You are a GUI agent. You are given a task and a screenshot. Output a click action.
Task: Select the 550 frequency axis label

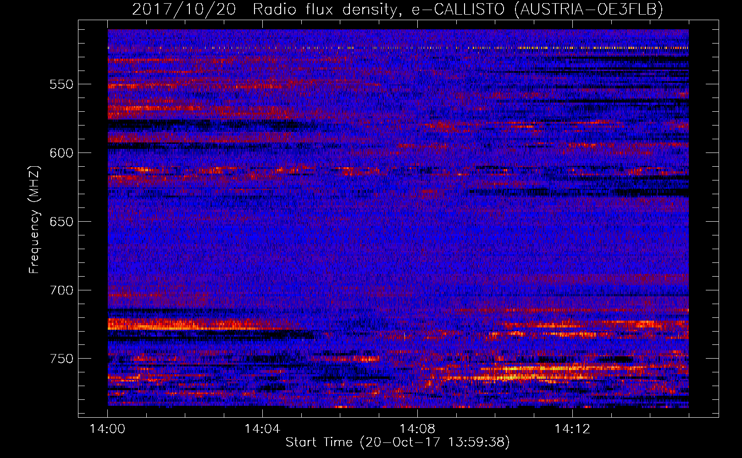(61, 84)
